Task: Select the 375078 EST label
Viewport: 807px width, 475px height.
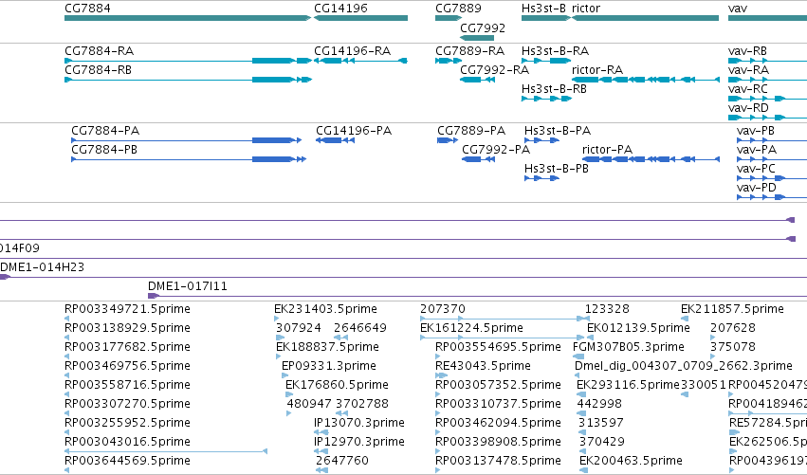Action: [733, 347]
